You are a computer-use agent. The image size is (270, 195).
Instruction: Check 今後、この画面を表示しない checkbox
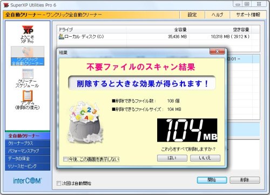(x=65, y=159)
